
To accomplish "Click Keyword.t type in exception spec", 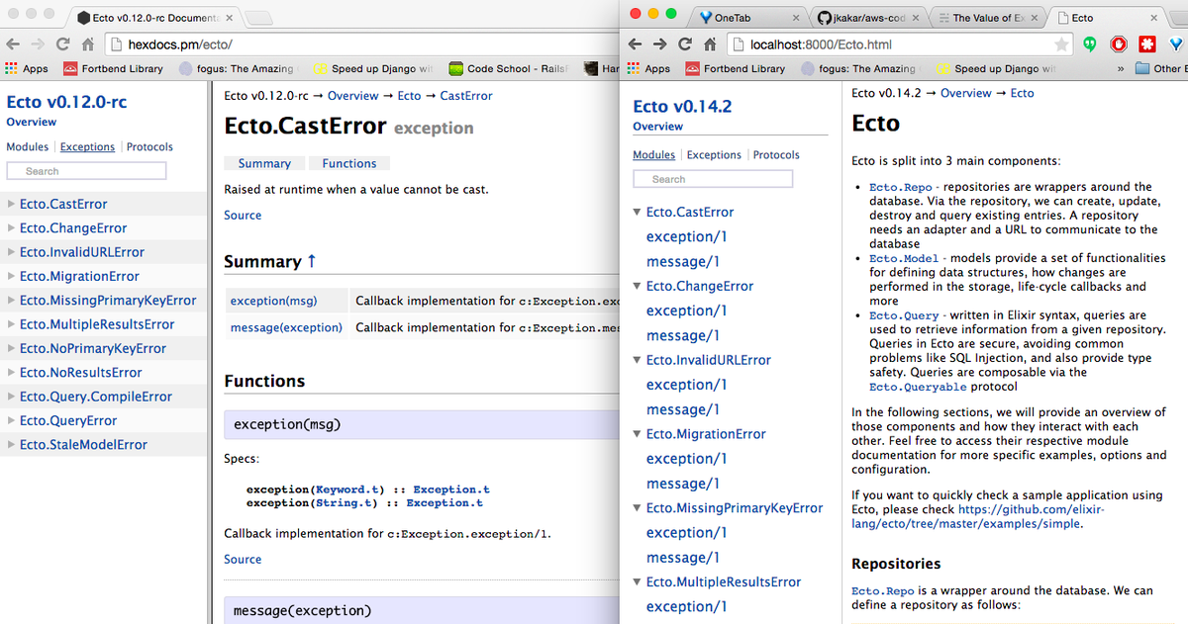I will pyautogui.click(x=347, y=490).
